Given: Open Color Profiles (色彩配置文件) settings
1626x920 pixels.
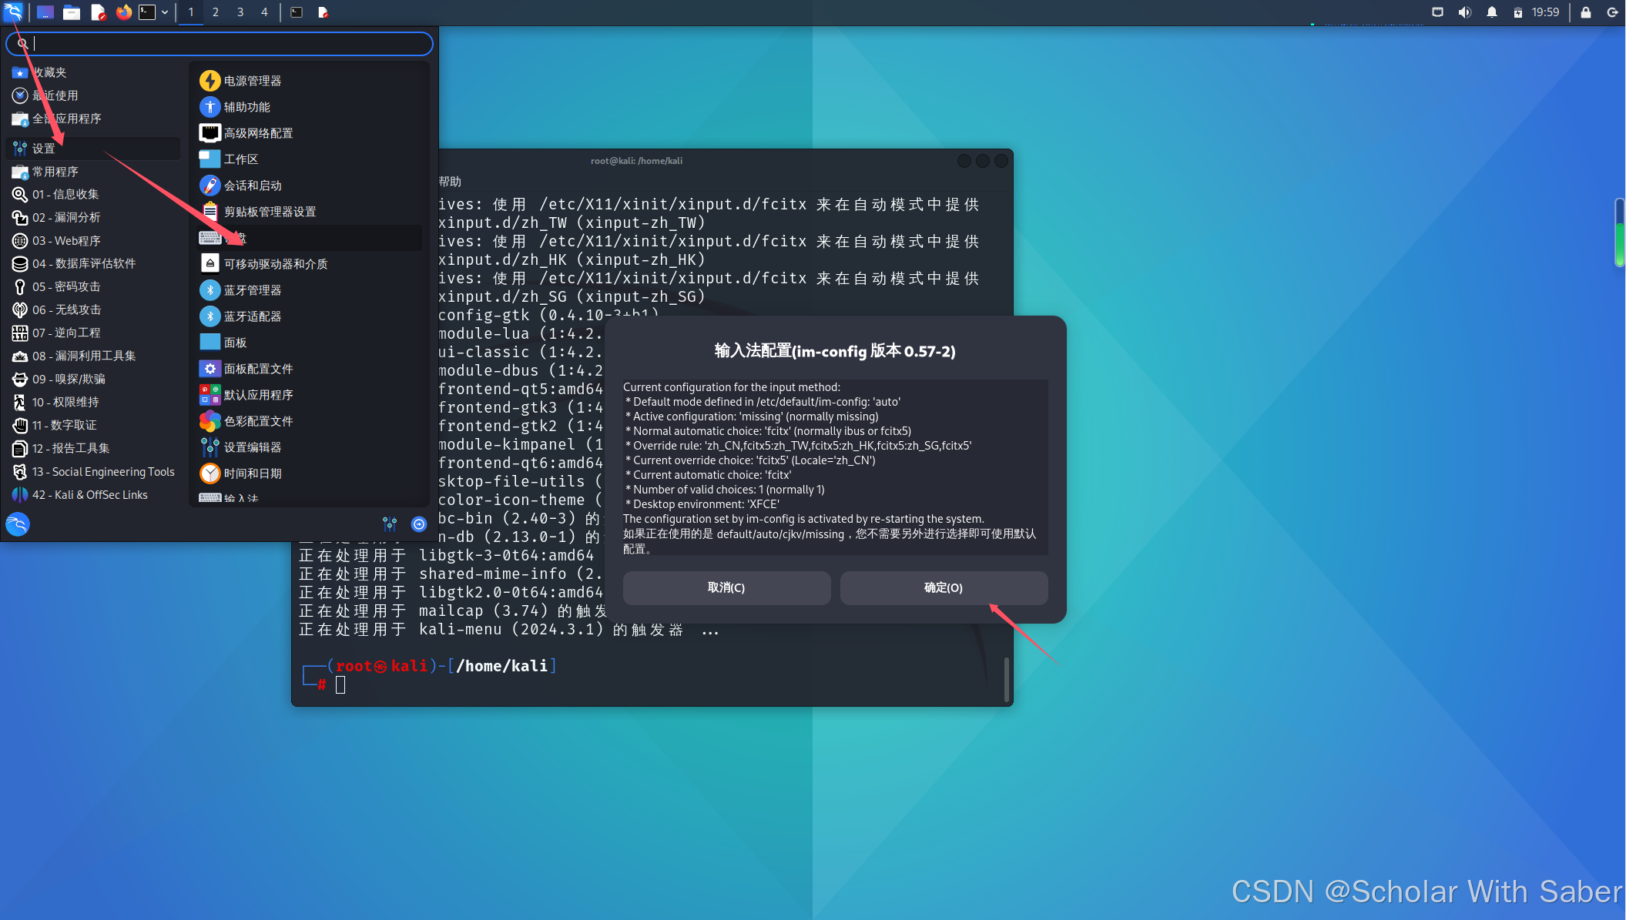Looking at the screenshot, I should pyautogui.click(x=257, y=421).
